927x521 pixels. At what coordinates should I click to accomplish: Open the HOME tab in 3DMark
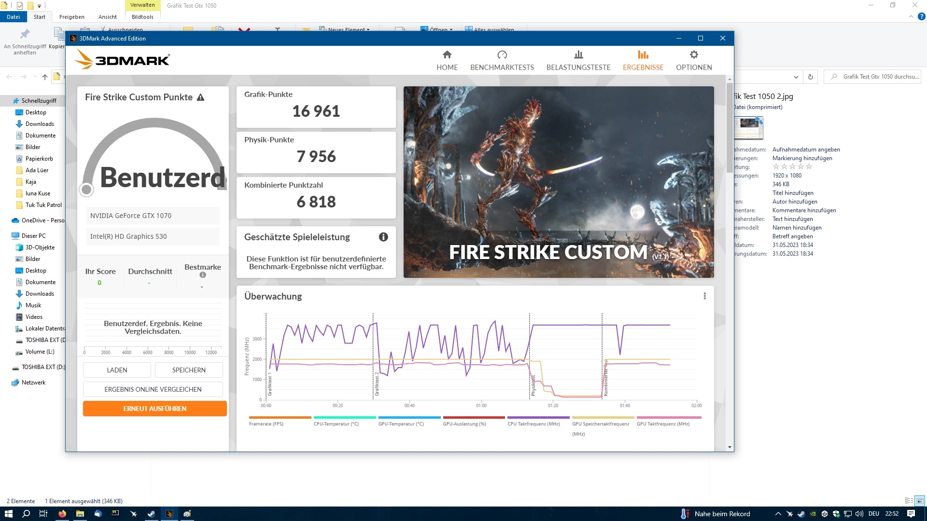(447, 61)
